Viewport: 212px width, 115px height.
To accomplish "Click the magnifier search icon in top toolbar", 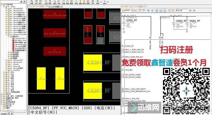I will [55, 2].
